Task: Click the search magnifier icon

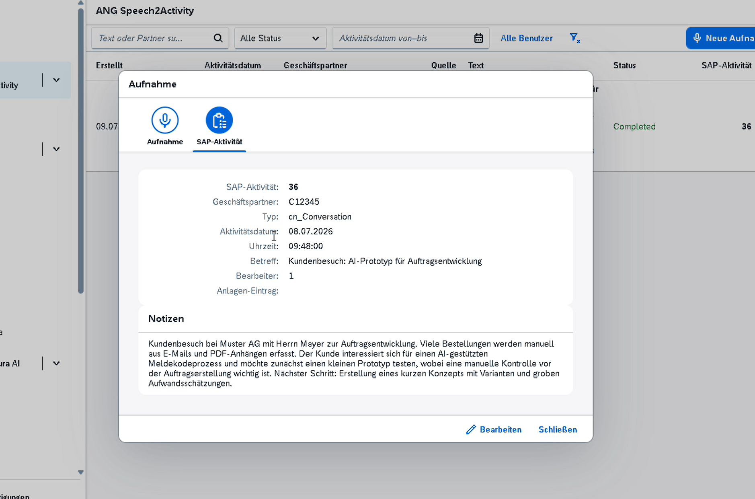Action: (x=218, y=38)
